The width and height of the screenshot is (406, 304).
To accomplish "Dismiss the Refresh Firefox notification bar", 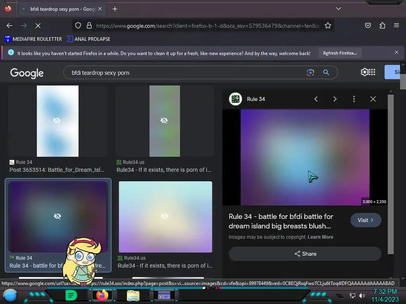I will (x=396, y=53).
